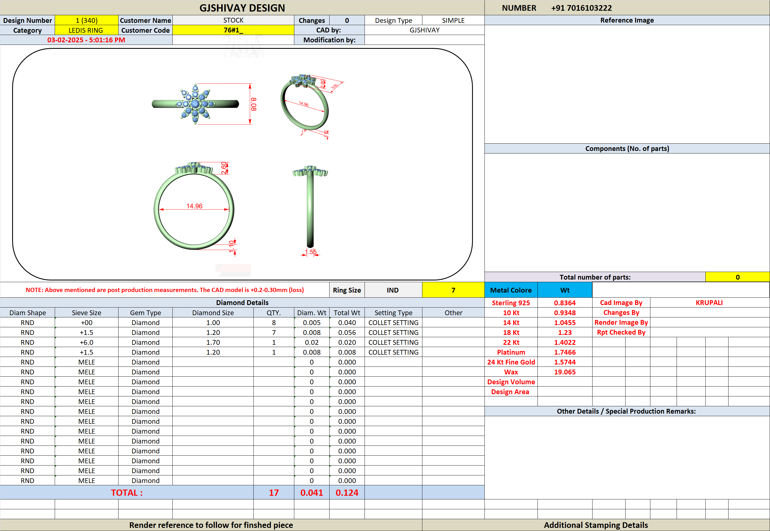770x531 pixels.
Task: Click the empty Modification by field
Action: 424,40
